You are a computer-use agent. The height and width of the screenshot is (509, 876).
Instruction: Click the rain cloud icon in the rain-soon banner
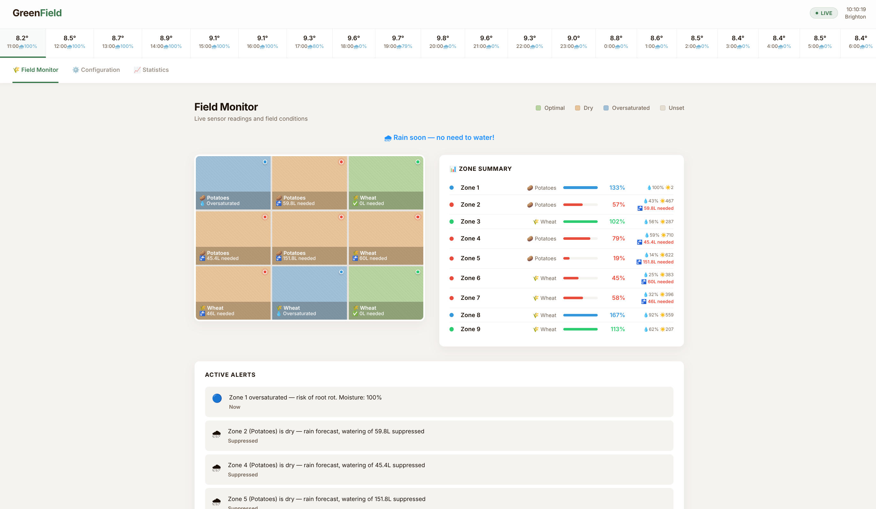pos(388,138)
